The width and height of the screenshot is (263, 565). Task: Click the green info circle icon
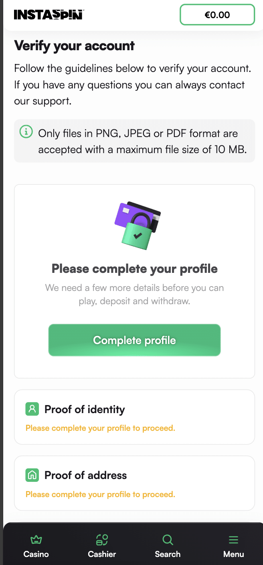[26, 131]
